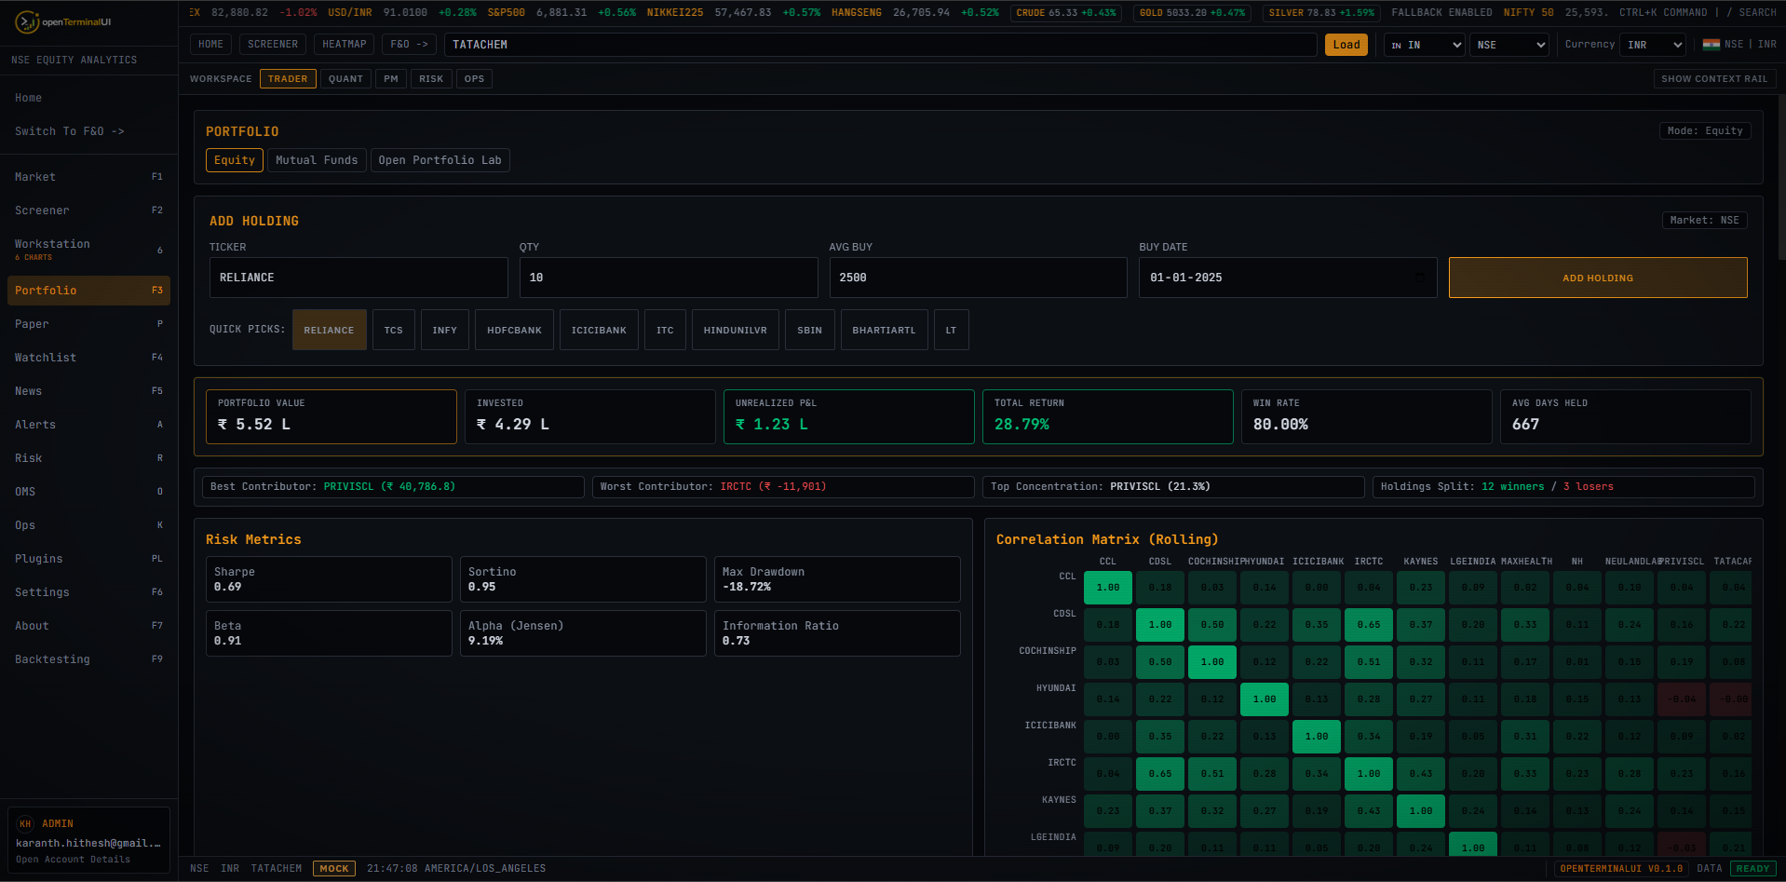The height and width of the screenshot is (882, 1786).
Task: Switch workspace to OPS
Action: [x=474, y=79]
